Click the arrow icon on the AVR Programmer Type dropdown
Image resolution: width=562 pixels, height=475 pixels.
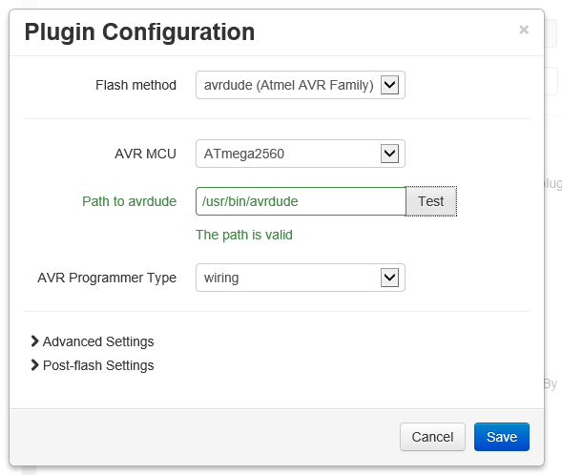tap(389, 278)
